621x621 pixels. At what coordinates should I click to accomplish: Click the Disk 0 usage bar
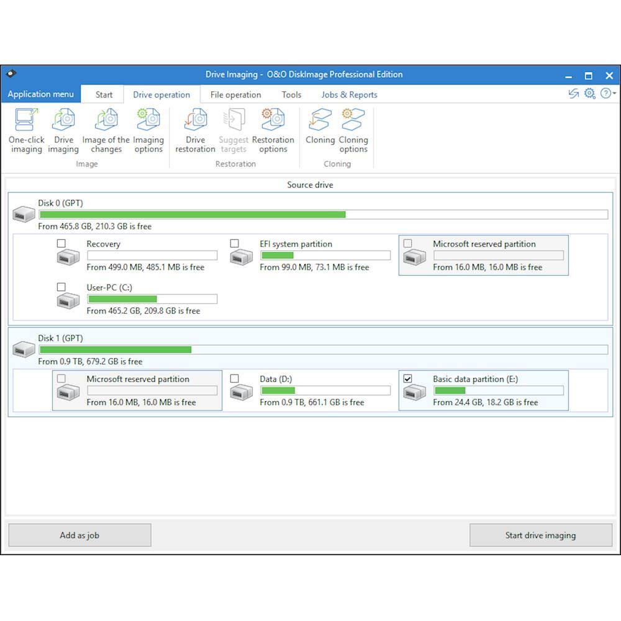[x=323, y=215]
